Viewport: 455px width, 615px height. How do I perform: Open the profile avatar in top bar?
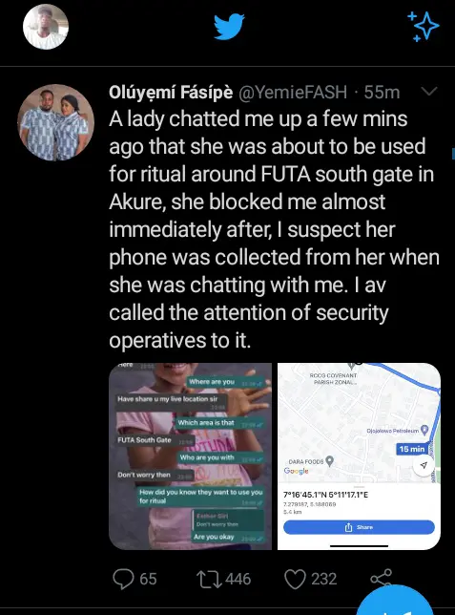pos(46,27)
